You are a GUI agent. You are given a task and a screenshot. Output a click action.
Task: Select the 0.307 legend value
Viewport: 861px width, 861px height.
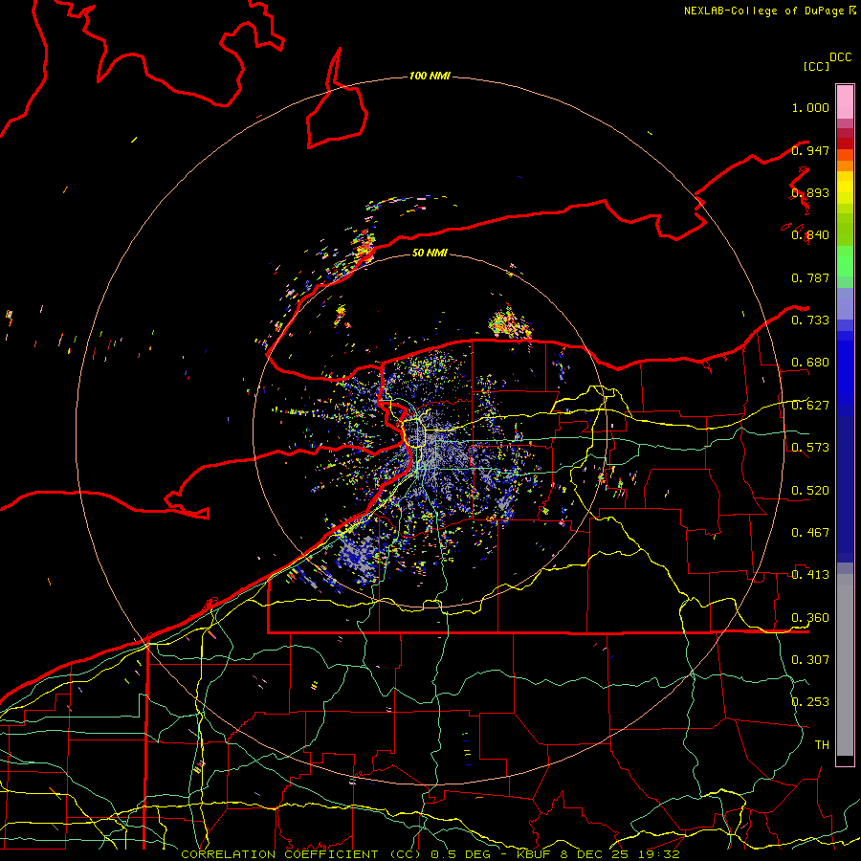(810, 660)
